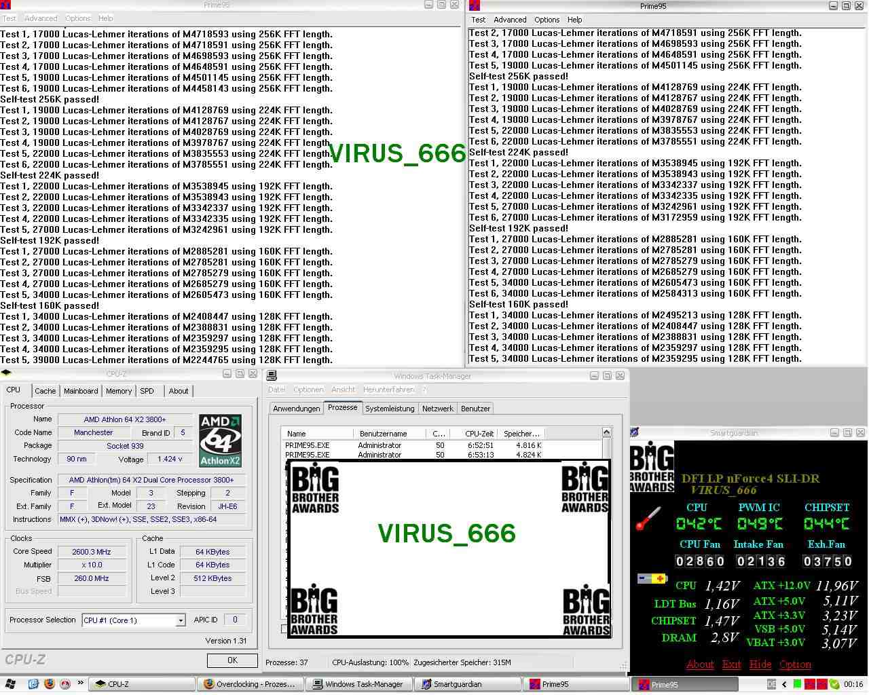Expand quick launch overflow chevron
This screenshot has width=869, height=695.
click(x=81, y=683)
